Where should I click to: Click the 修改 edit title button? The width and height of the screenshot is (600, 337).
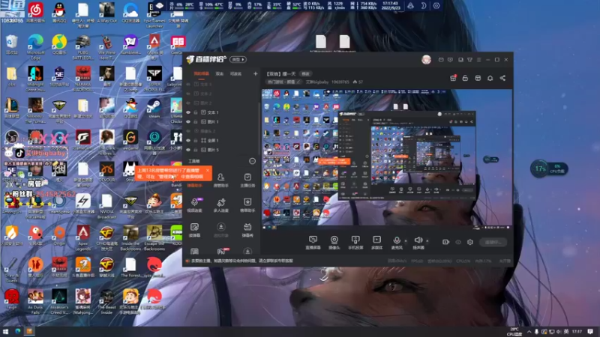click(305, 73)
